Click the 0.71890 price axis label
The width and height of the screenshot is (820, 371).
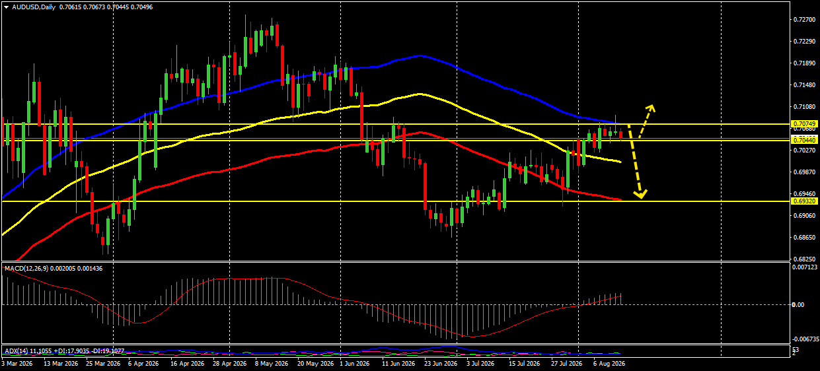(x=805, y=63)
